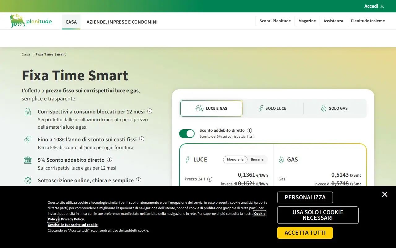
Task: Select the Bioraria tariff option
Action: tap(257, 159)
